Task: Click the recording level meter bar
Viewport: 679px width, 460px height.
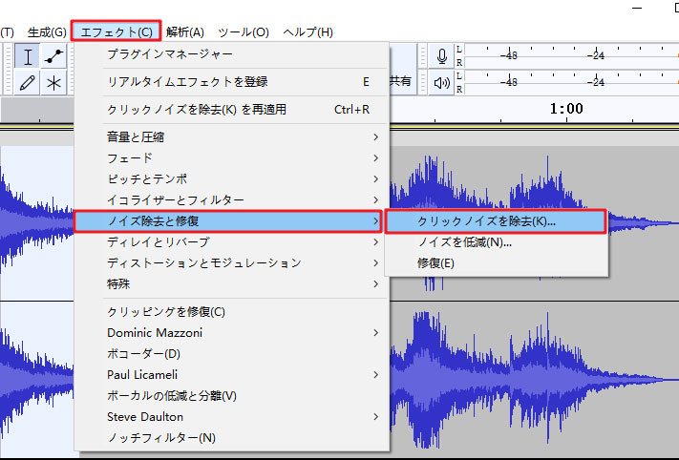Action: [x=572, y=56]
